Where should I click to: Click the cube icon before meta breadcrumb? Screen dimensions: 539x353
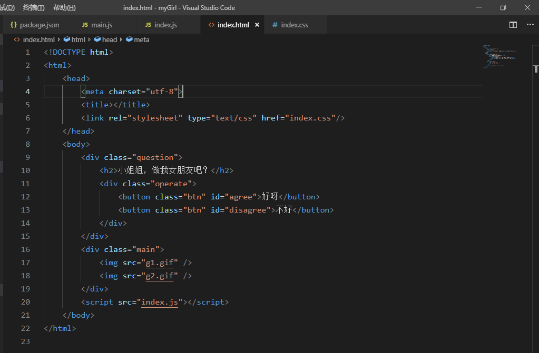pyautogui.click(x=129, y=39)
